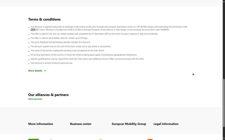Select Legal Information footer heading
This screenshot has width=225, height=140.
pos(166,124)
